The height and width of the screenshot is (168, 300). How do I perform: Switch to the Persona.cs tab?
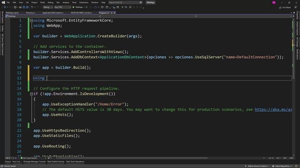(x=30, y=13)
